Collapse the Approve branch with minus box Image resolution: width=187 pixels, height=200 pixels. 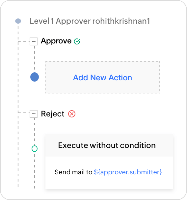pos(34,41)
